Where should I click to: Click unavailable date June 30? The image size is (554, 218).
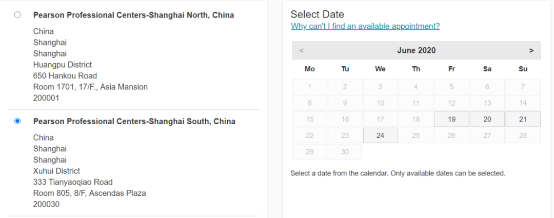click(345, 152)
